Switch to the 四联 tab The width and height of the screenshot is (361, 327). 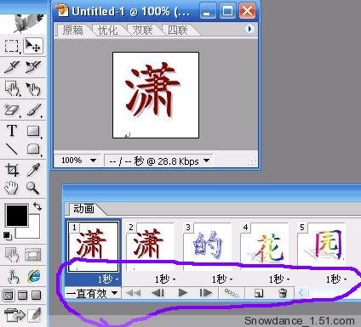(178, 30)
